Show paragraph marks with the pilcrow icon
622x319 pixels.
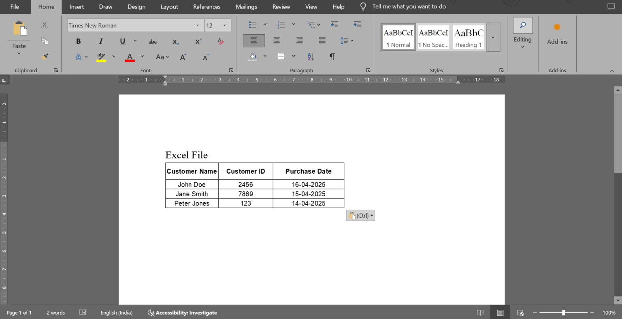point(332,57)
